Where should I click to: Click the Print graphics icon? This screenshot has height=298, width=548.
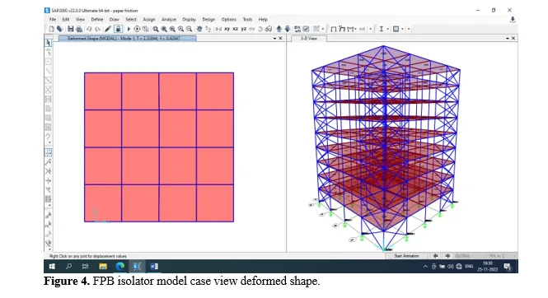pyautogui.click(x=79, y=29)
